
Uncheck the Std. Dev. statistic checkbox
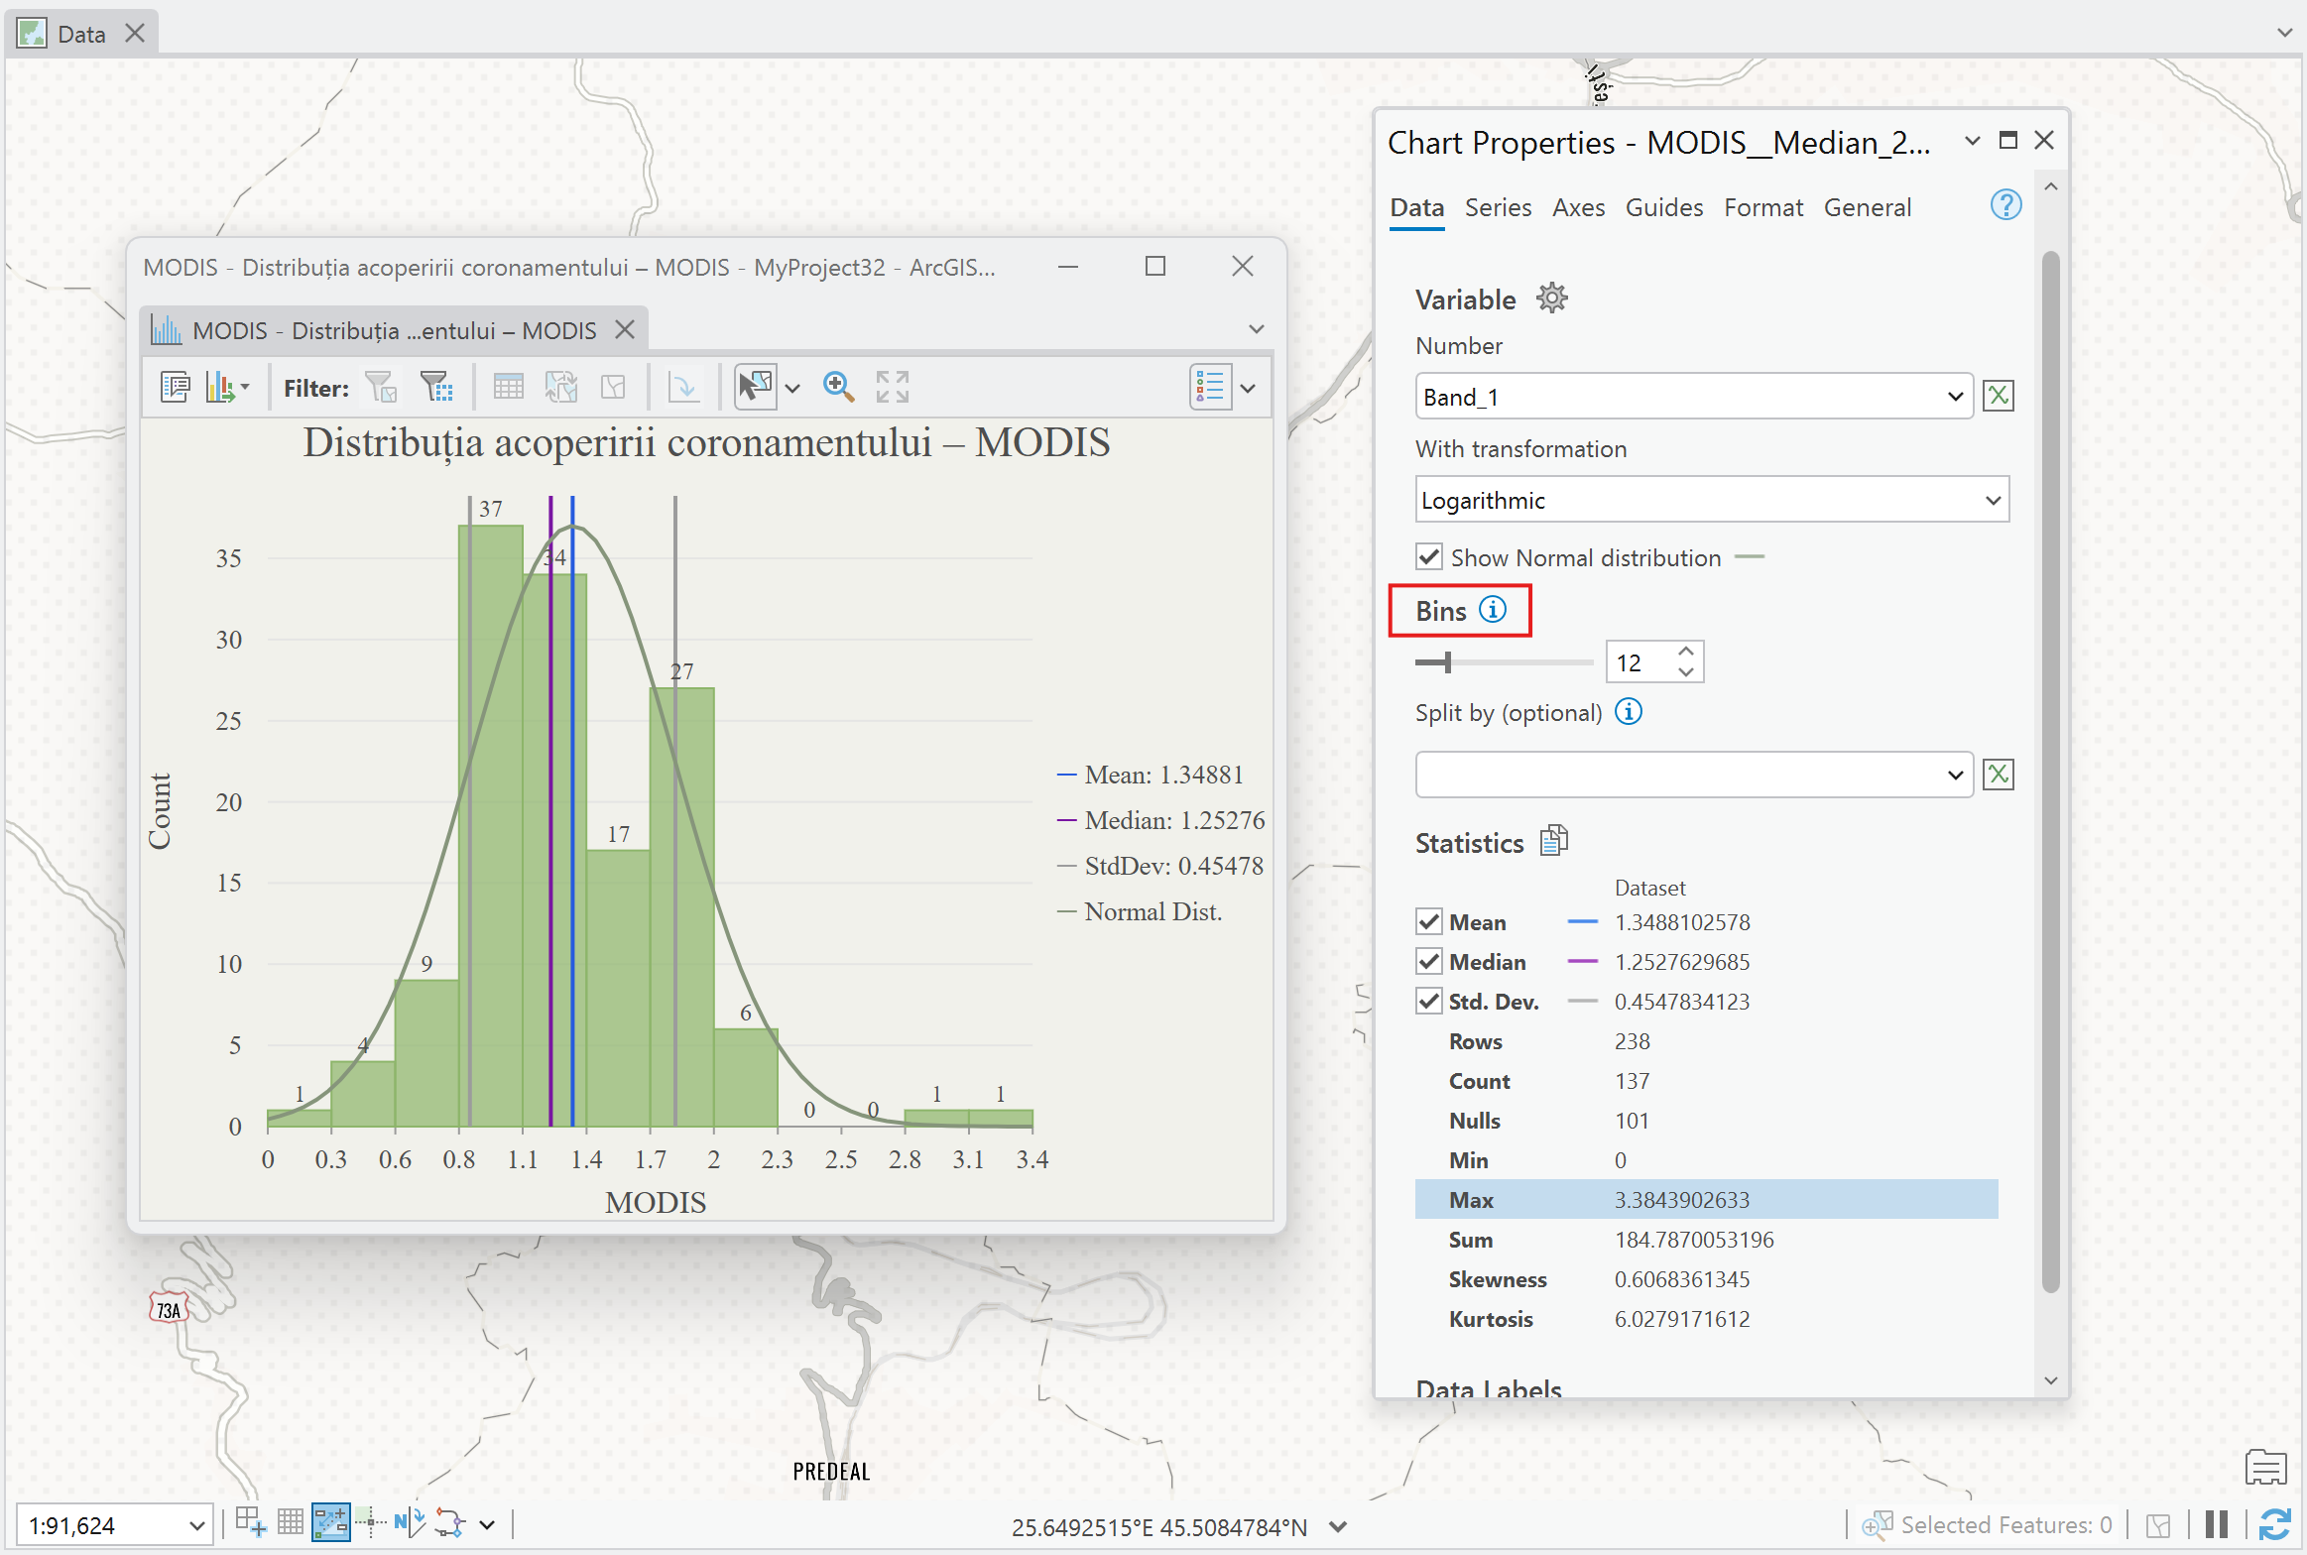click(1428, 1001)
